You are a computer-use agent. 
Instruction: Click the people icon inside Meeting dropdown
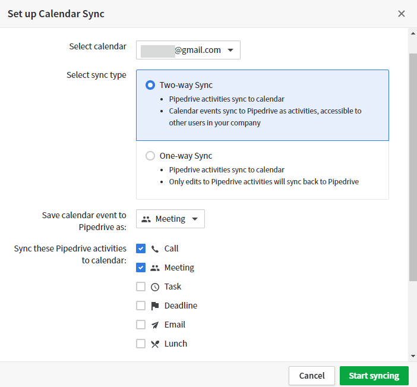(x=146, y=219)
